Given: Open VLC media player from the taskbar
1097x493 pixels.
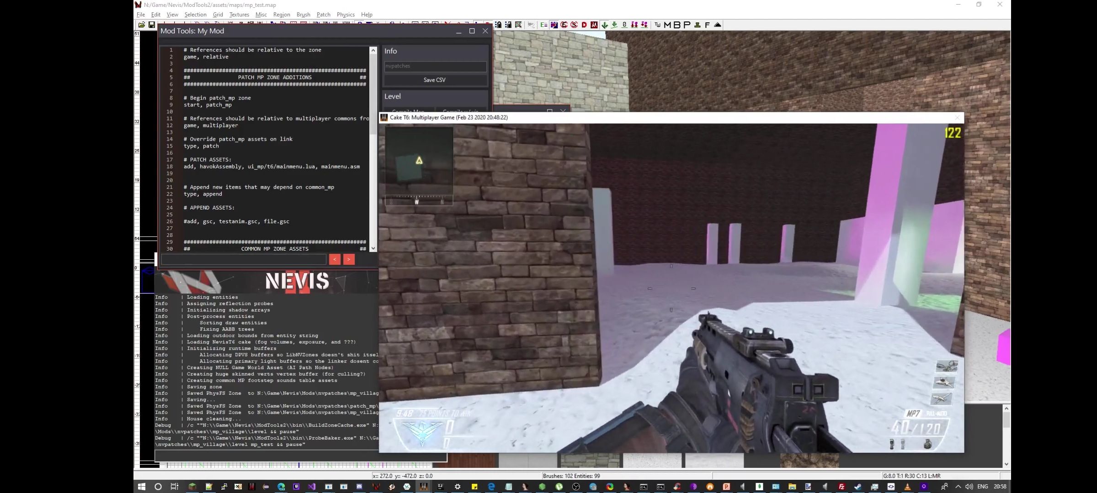Looking at the screenshot, I should pyautogui.click(x=907, y=487).
